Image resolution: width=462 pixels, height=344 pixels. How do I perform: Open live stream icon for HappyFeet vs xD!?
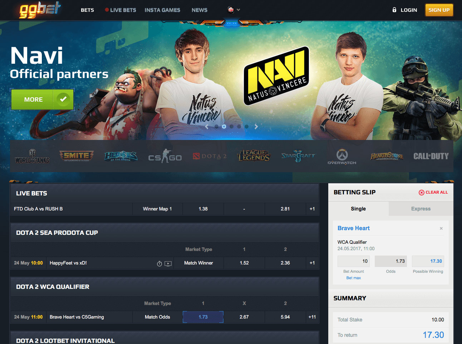(x=168, y=263)
